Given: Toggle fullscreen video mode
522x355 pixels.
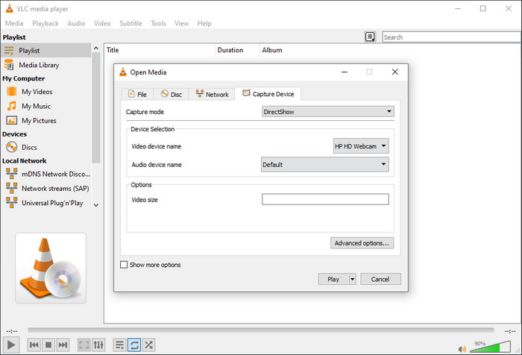Looking at the screenshot, I should tap(84, 345).
